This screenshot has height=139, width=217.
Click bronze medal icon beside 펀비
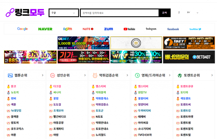8,99
